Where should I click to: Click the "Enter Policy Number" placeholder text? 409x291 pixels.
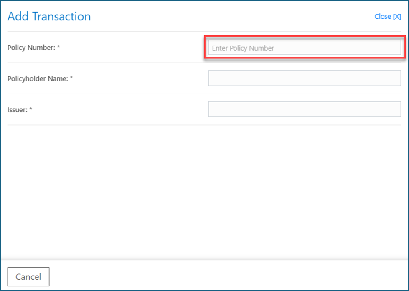click(x=243, y=48)
